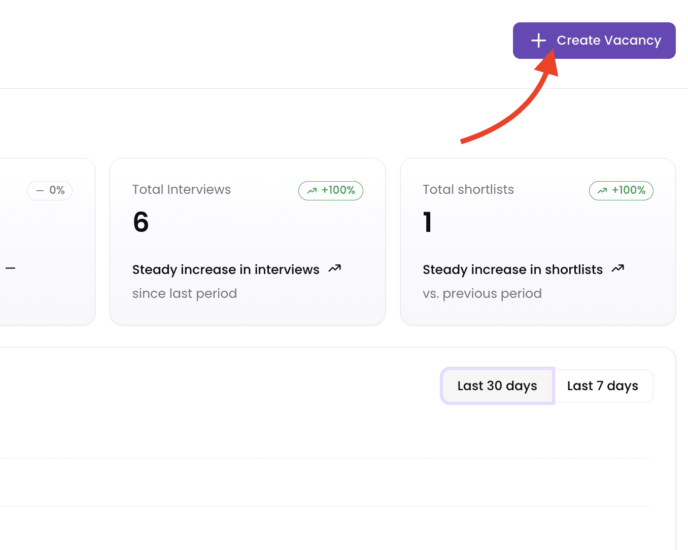
Task: Click the +100% text in Total Interviews badge
Action: (x=338, y=190)
